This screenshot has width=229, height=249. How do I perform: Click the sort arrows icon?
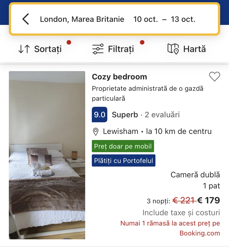click(x=24, y=49)
